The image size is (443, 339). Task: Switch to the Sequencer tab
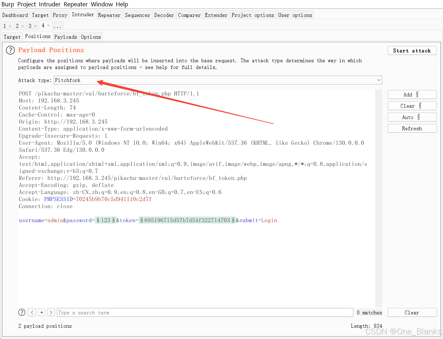[137, 15]
